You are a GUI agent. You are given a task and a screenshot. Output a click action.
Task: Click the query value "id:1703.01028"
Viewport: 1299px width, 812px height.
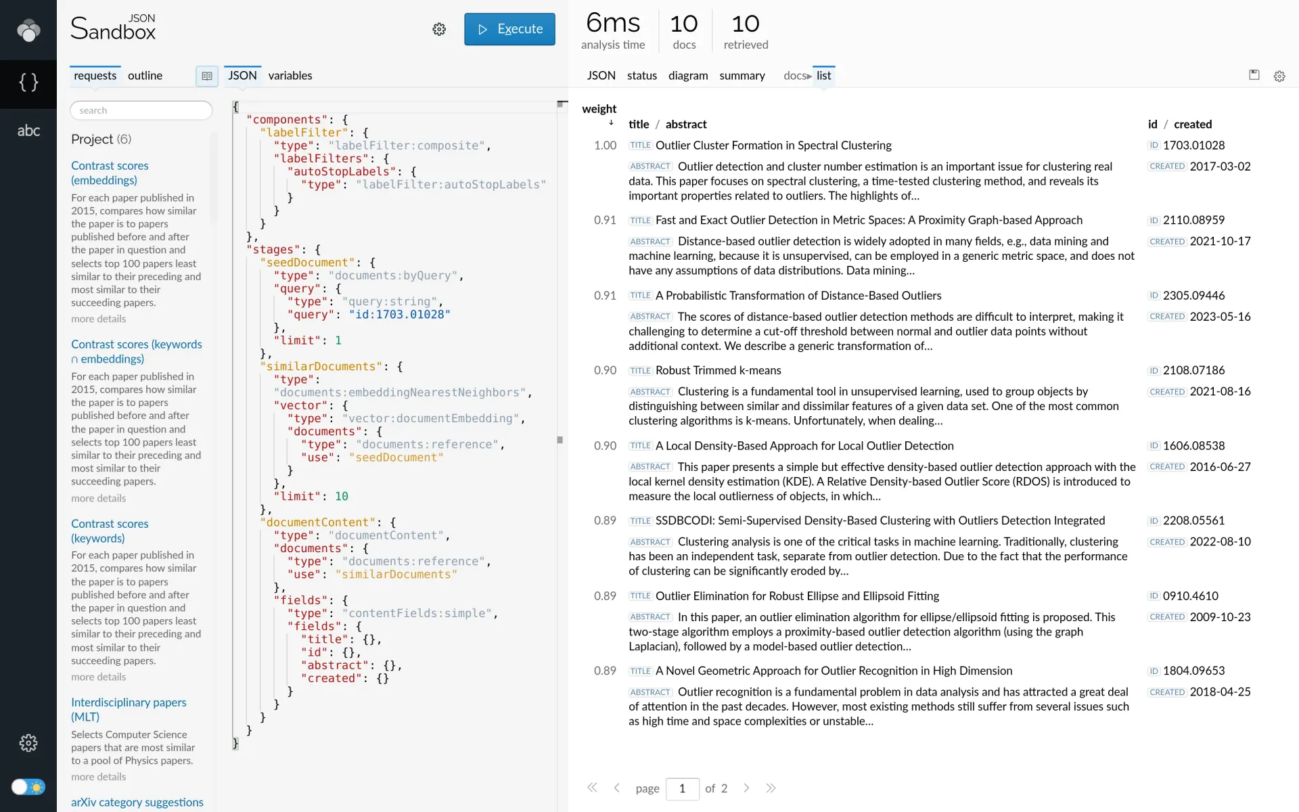pos(399,315)
